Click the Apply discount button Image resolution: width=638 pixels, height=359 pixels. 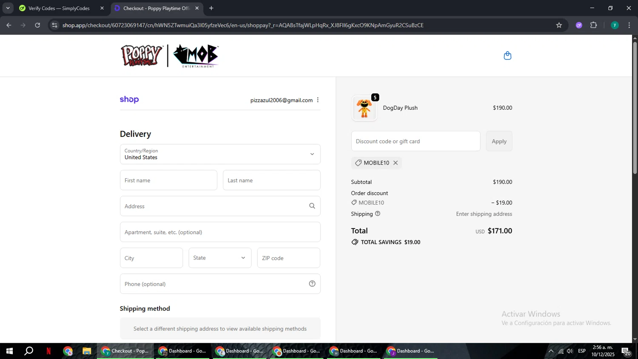coord(499,141)
